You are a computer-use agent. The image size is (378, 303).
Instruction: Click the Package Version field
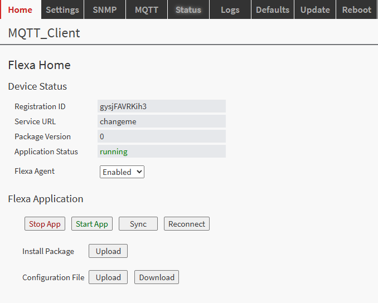pos(162,136)
